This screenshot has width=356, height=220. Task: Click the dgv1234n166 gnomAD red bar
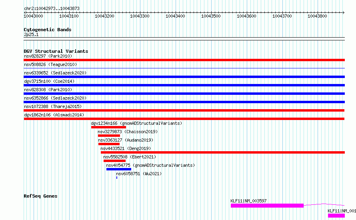pos(108,127)
